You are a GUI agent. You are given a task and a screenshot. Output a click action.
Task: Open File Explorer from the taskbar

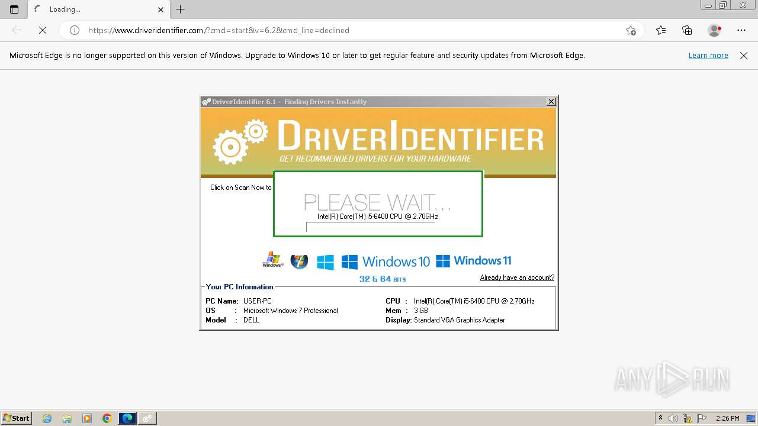67,418
